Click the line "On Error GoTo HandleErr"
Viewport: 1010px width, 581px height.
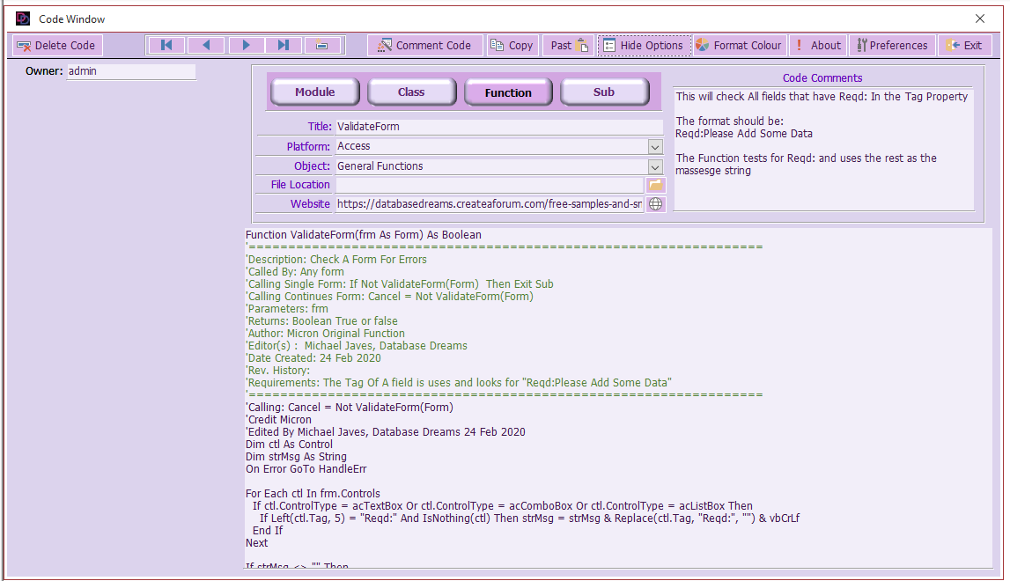click(x=306, y=469)
